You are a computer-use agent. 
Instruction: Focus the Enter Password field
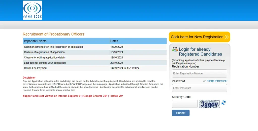click(199, 88)
